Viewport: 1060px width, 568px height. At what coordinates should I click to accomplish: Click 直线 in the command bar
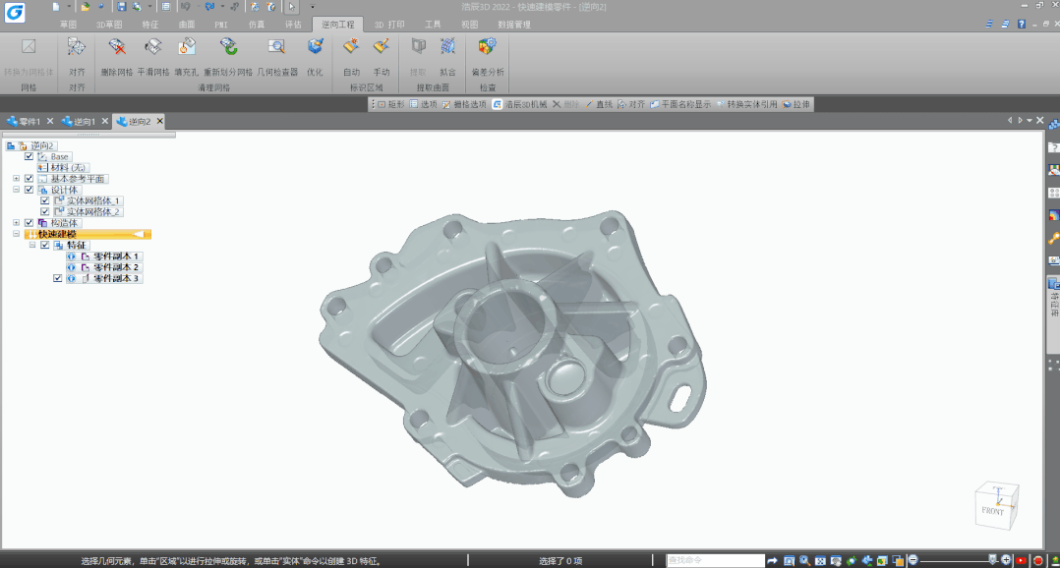[599, 104]
